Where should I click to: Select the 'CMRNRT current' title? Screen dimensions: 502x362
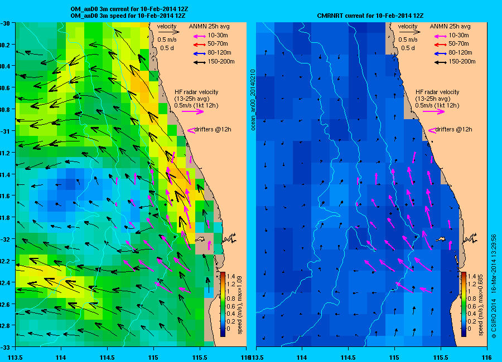(370, 16)
